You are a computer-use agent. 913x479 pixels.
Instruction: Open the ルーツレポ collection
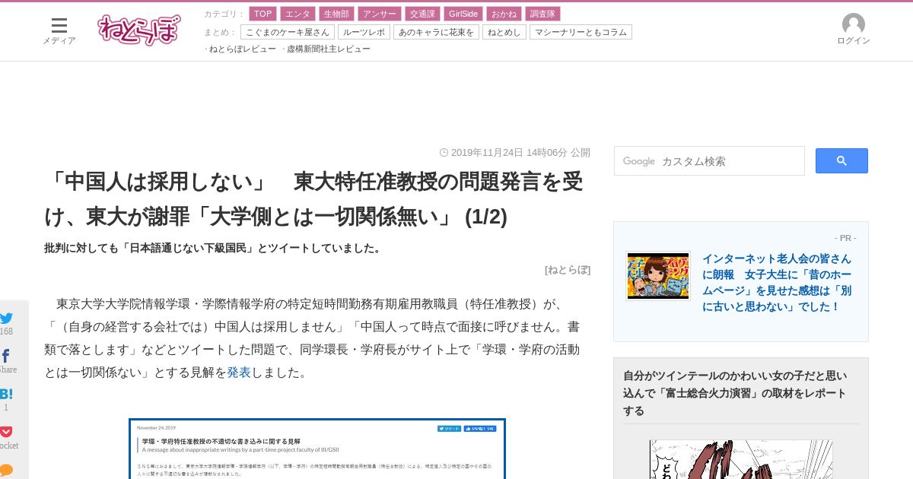pyautogui.click(x=364, y=32)
